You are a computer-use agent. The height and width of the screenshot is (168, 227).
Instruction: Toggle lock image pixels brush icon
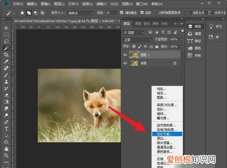140,47
